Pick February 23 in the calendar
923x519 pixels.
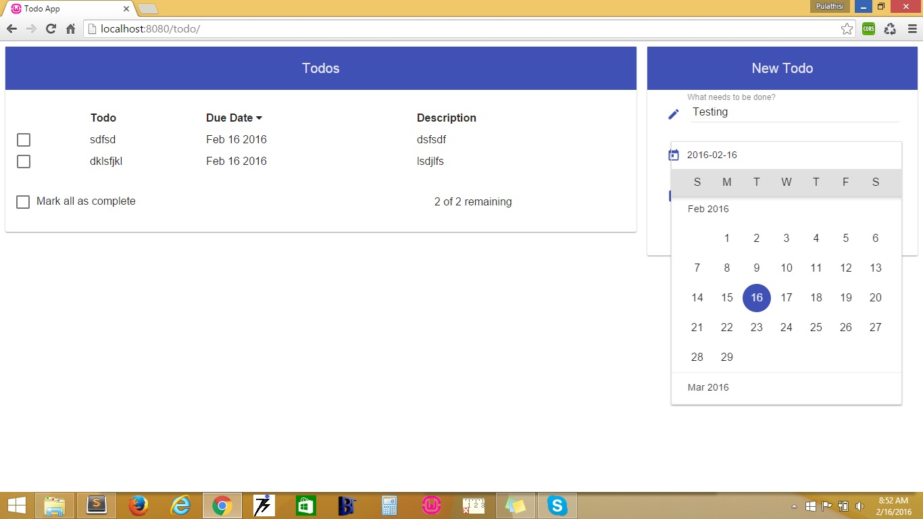(x=757, y=328)
